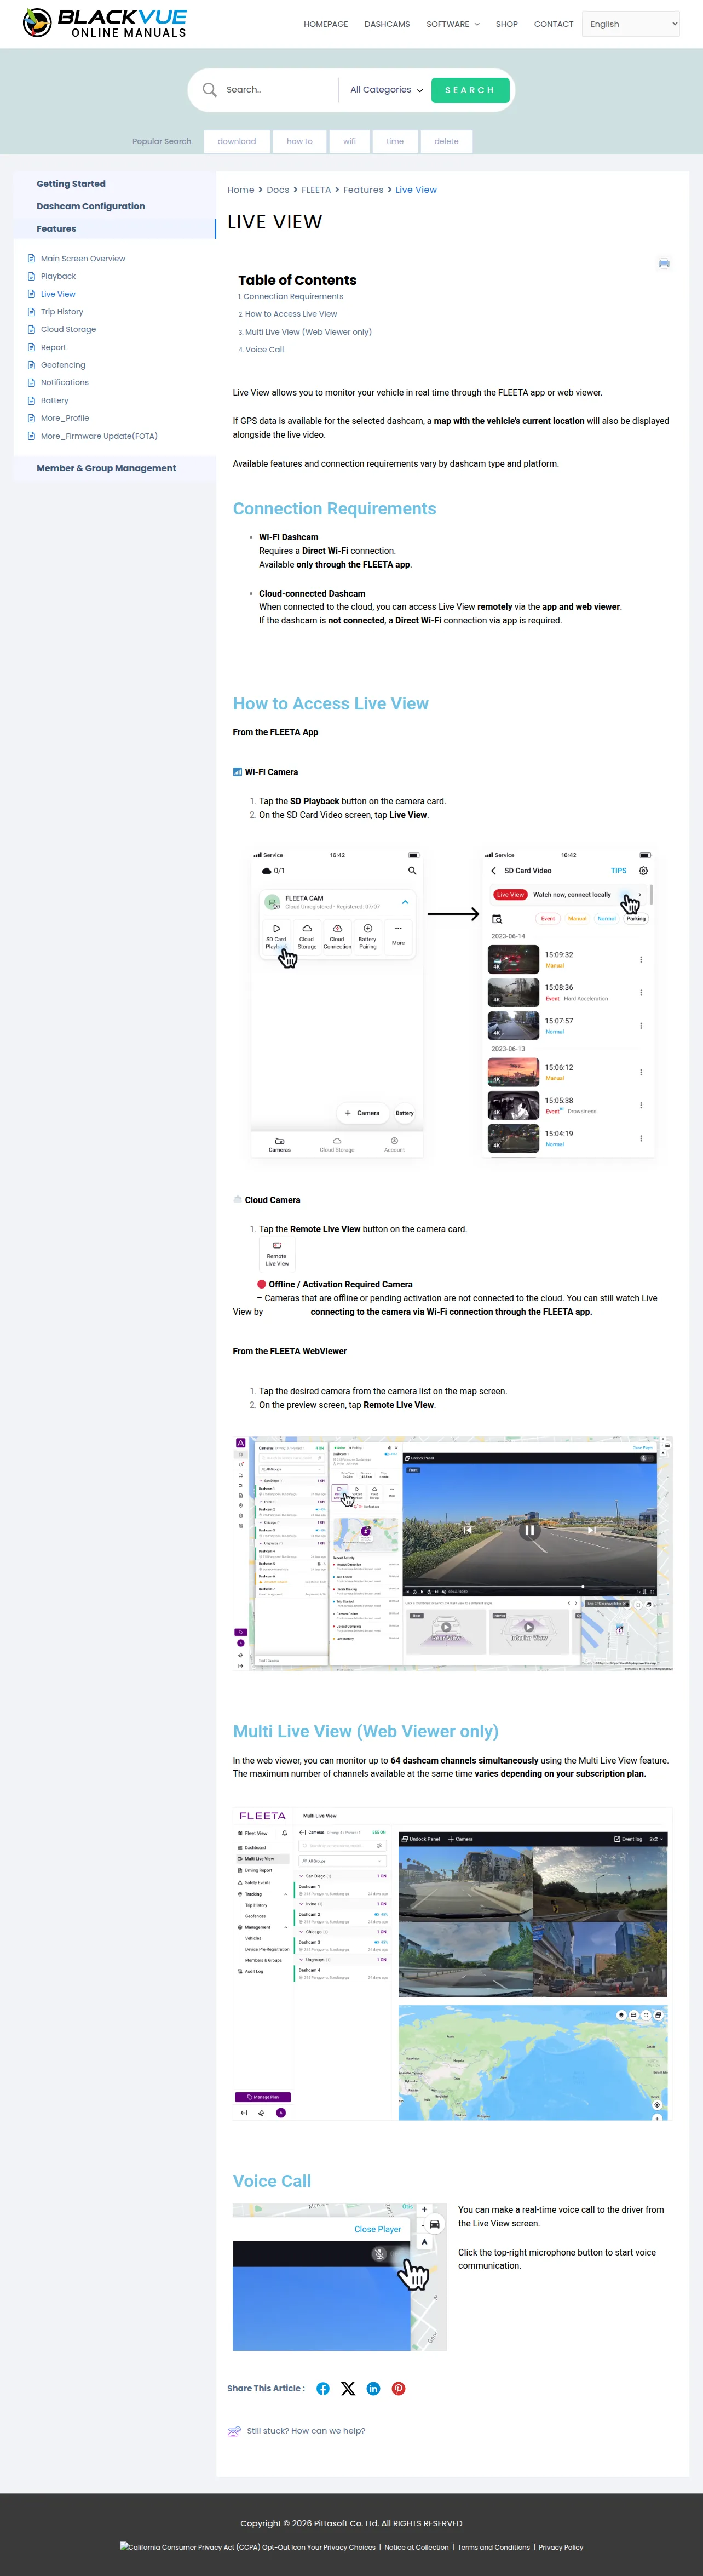The image size is (703, 2576).
Task: Share the article on Pinterest
Action: point(398,2388)
